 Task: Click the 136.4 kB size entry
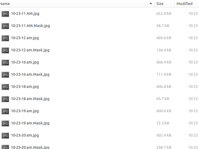(164, 50)
